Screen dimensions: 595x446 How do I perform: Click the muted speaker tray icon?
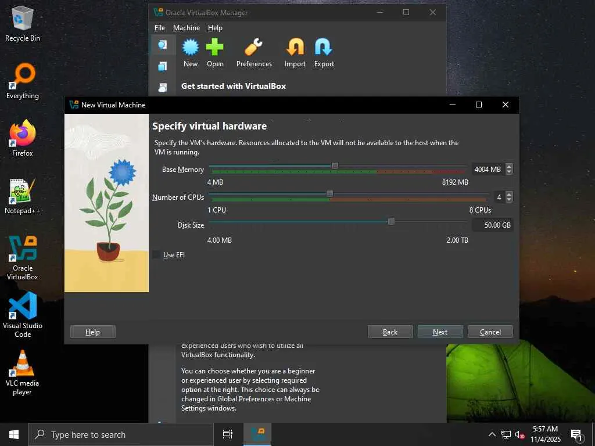[519, 434]
